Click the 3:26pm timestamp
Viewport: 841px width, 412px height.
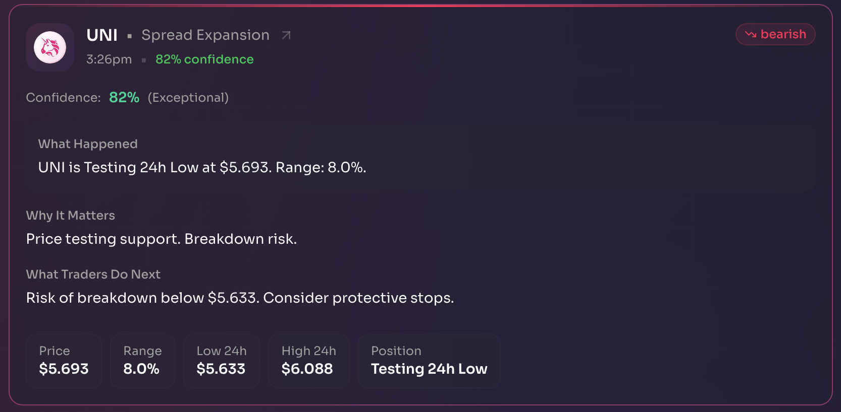tap(109, 59)
